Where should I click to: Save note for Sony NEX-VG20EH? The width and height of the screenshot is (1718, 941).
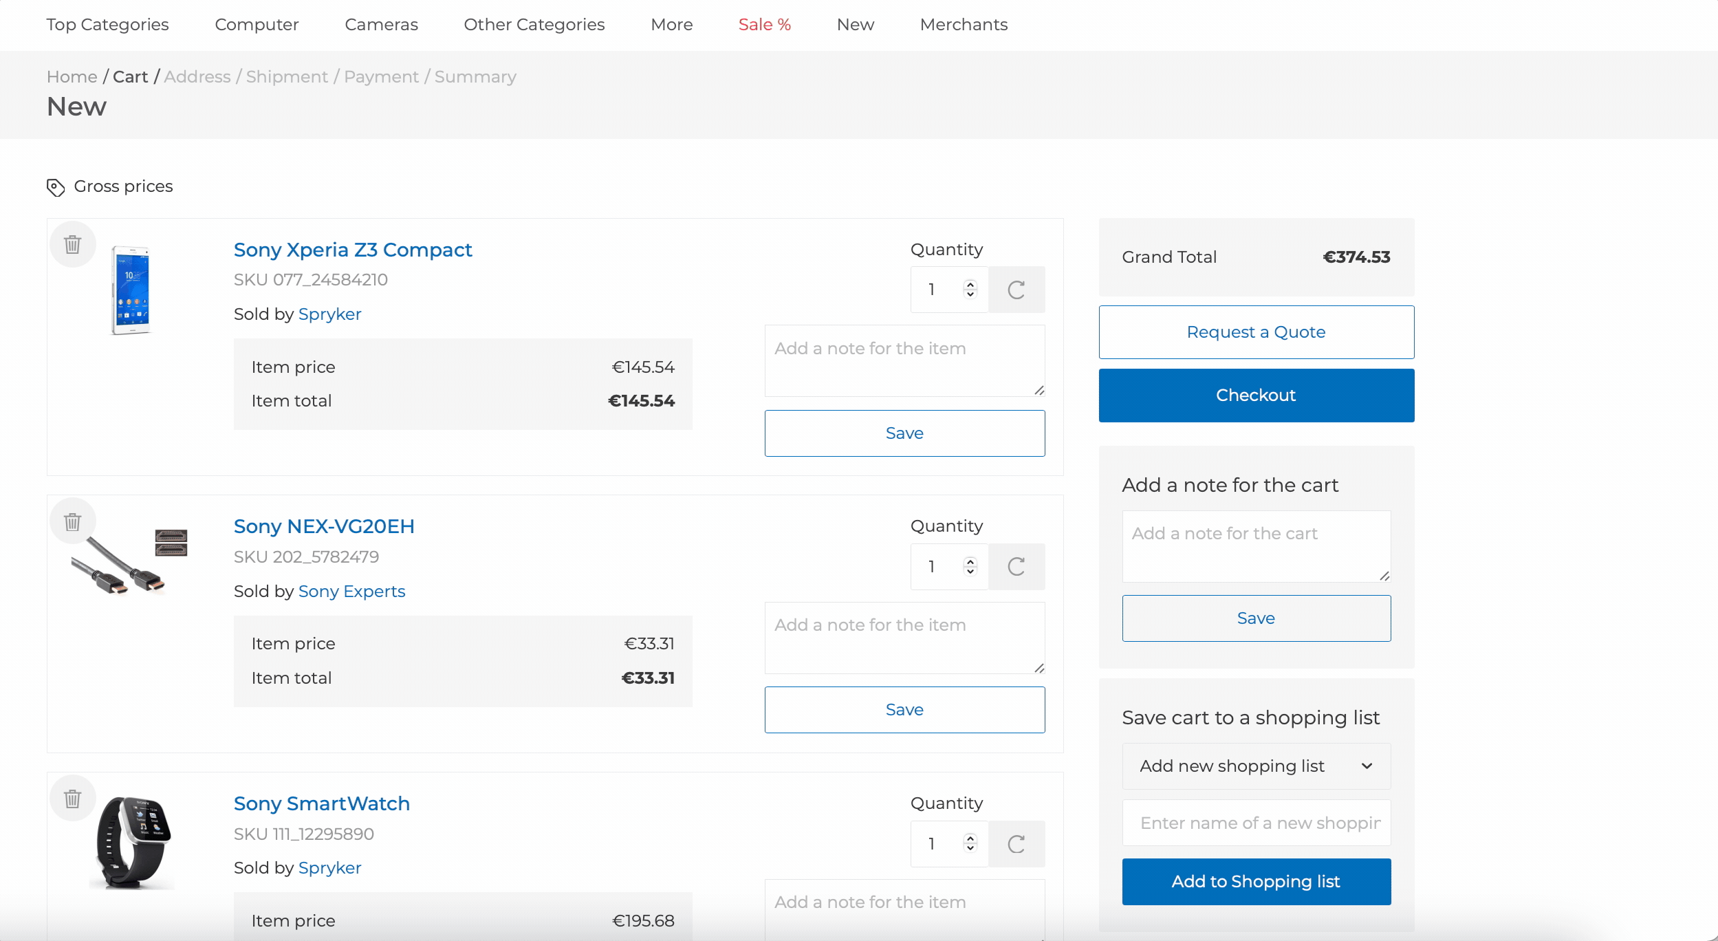904,710
